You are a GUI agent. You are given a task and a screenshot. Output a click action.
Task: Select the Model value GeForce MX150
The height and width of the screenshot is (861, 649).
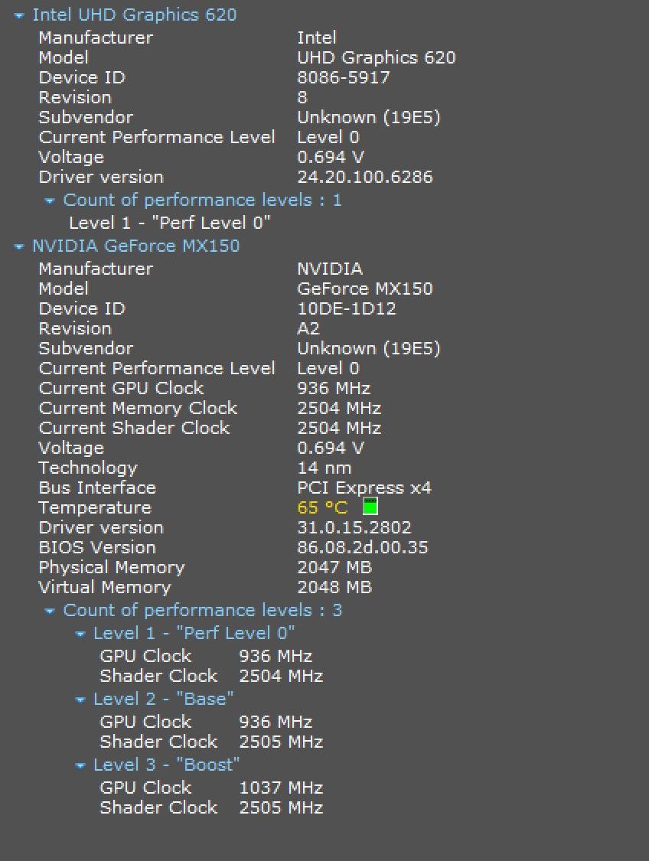(364, 289)
